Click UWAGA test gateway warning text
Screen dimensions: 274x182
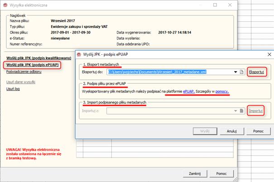(x=34, y=154)
